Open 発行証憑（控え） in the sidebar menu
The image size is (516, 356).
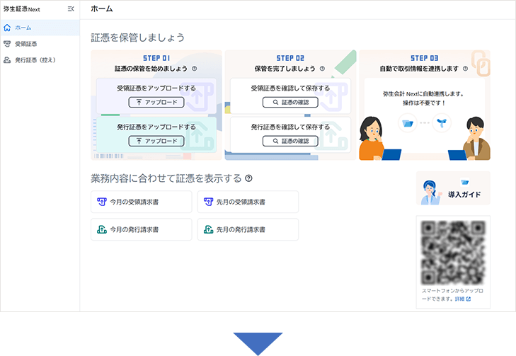click(35, 60)
